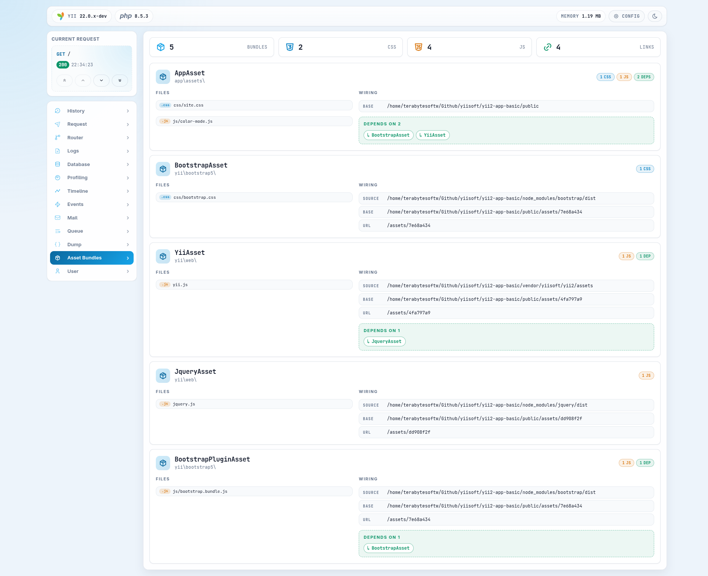Click the 1 CSS badge on BootstrapAsset

[x=645, y=169]
